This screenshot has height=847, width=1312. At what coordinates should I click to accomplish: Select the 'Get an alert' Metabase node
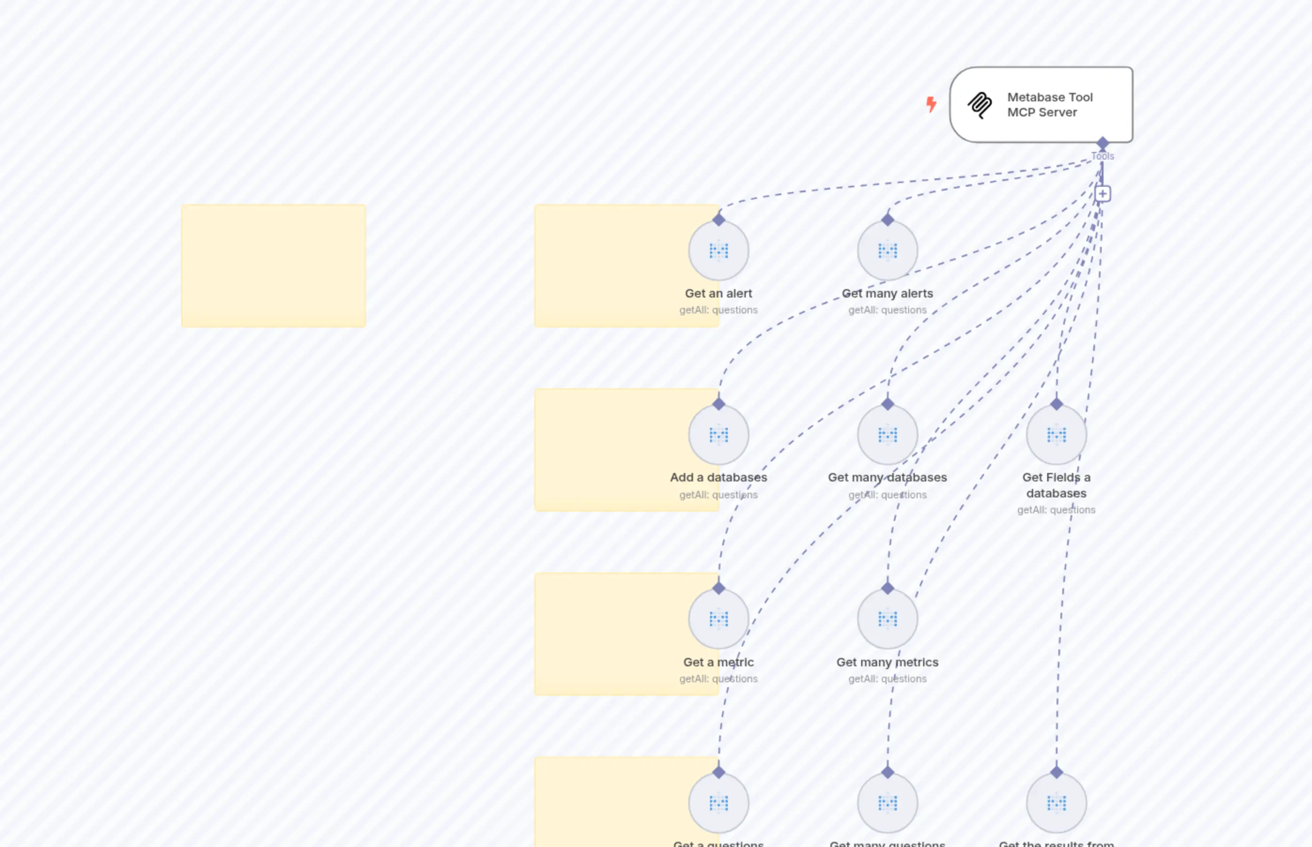[x=719, y=250]
